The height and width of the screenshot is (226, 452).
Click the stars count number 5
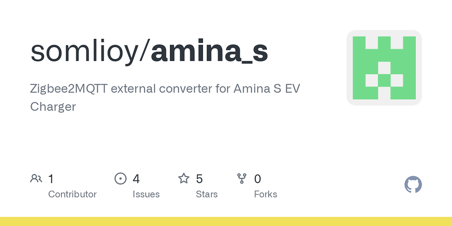click(199, 179)
